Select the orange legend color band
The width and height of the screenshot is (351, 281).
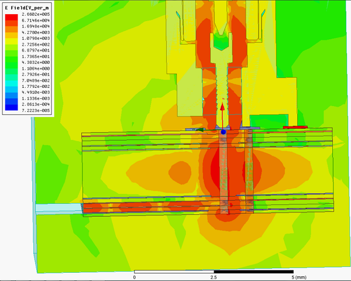(x=12, y=29)
